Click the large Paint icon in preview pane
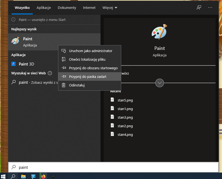 [159, 32]
